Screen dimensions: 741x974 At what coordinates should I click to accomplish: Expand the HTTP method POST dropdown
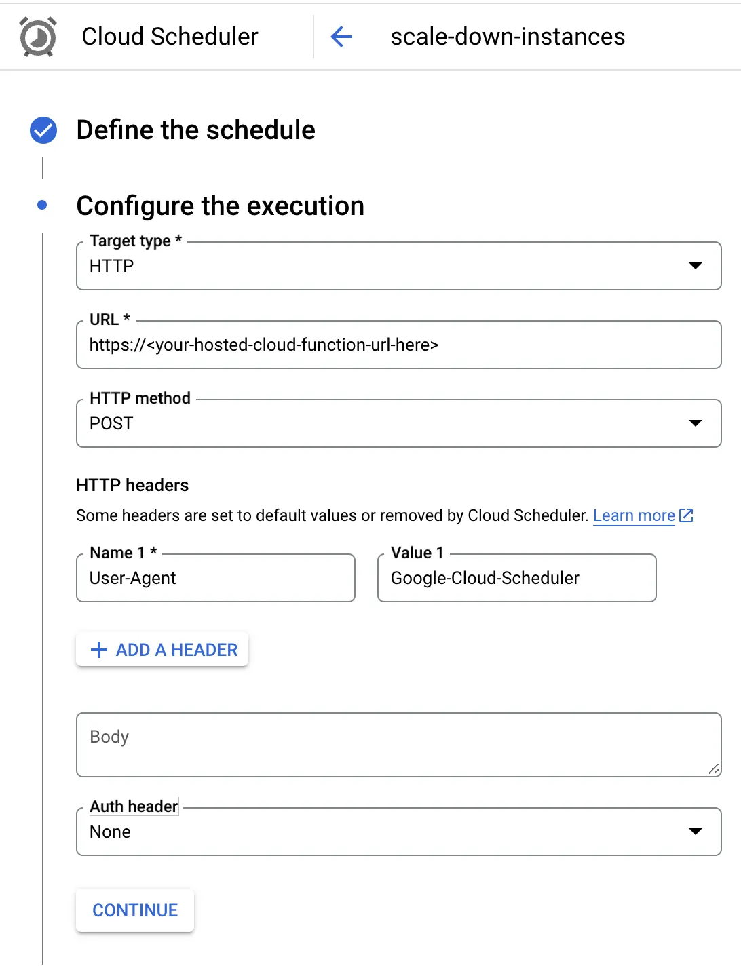[x=399, y=423]
